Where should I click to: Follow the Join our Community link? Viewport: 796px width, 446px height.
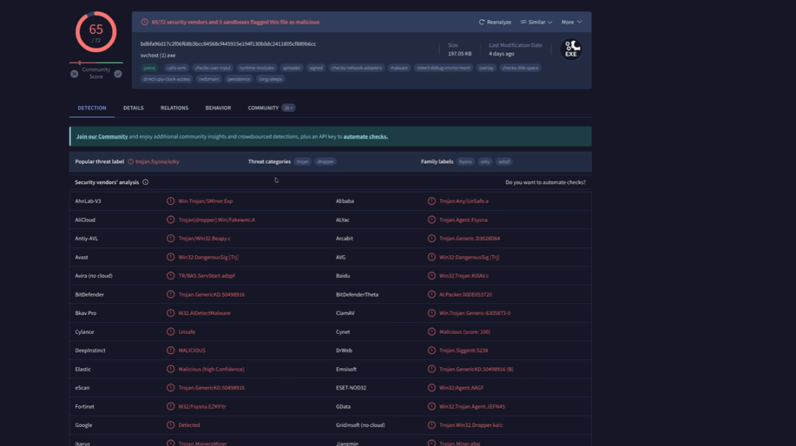(102, 136)
